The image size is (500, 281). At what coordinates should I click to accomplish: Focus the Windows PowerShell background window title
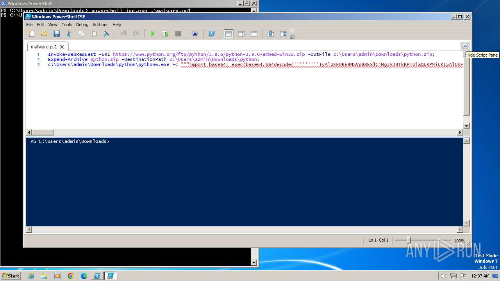30,4
